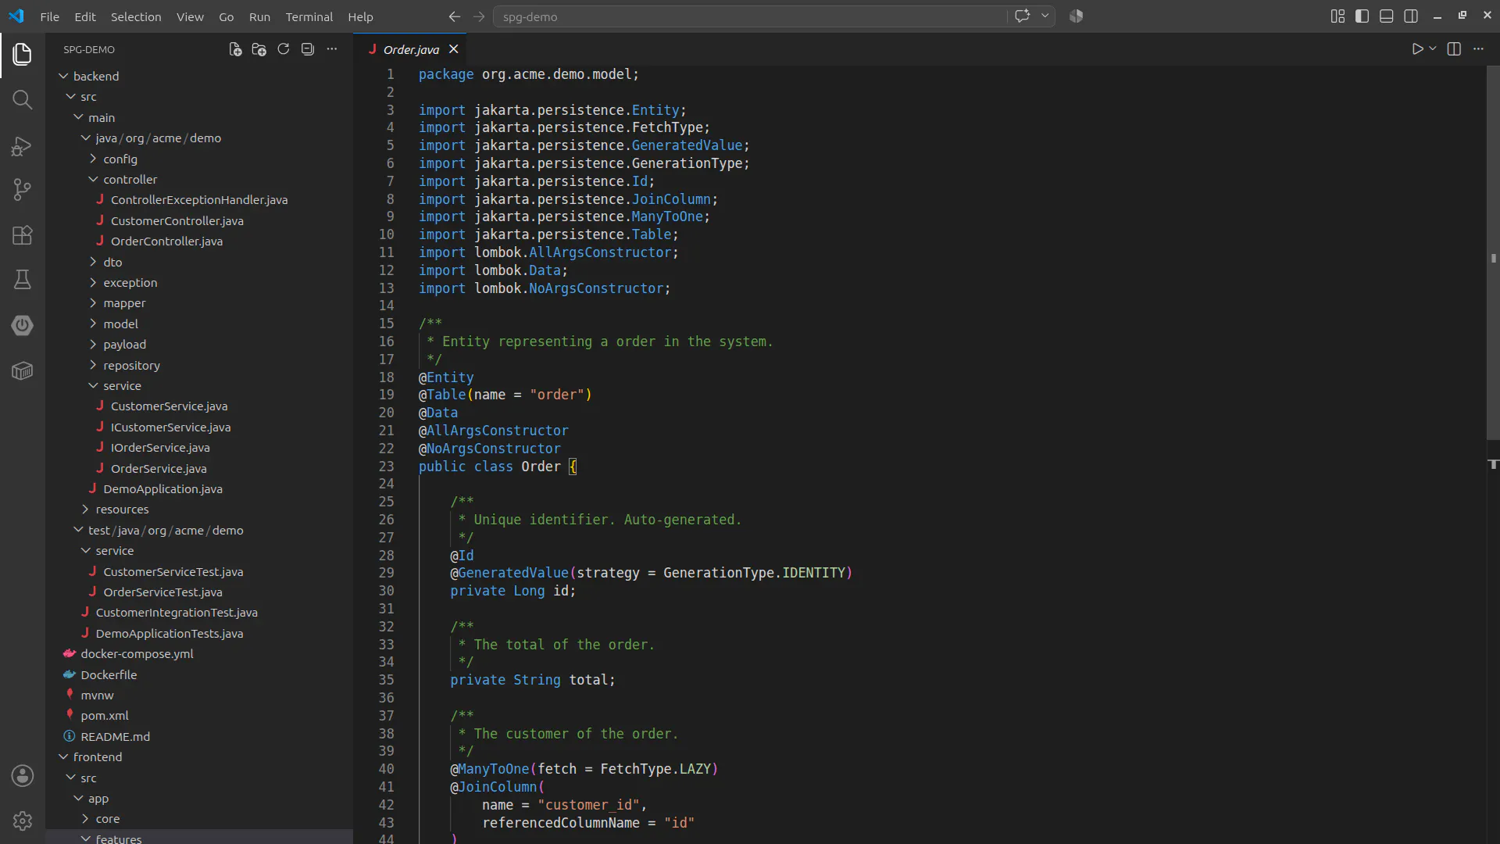The height and width of the screenshot is (844, 1500).
Task: Click the hexagon icon next to the command center
Action: point(1077,16)
